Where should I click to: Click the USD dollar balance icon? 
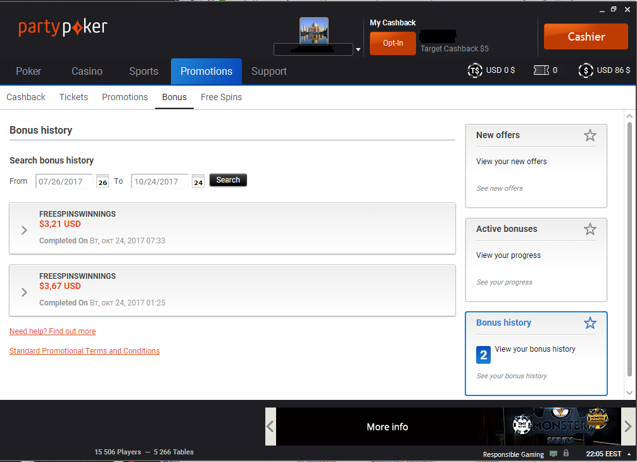pos(586,70)
